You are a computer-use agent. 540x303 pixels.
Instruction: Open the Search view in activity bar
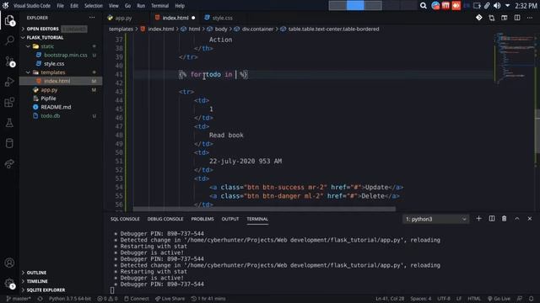point(9,40)
